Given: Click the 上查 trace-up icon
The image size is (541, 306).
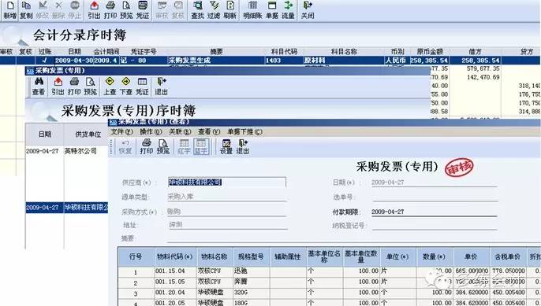Looking at the screenshot, I should tap(110, 87).
